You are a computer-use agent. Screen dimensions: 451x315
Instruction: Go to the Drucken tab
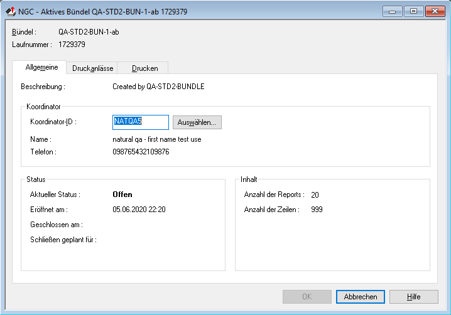point(144,68)
